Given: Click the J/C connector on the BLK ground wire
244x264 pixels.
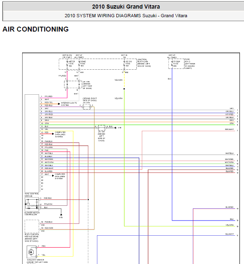Looking at the screenshot, I should 101,127.
